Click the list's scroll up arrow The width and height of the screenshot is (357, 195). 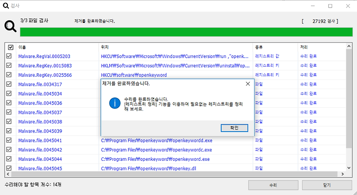[349, 46]
